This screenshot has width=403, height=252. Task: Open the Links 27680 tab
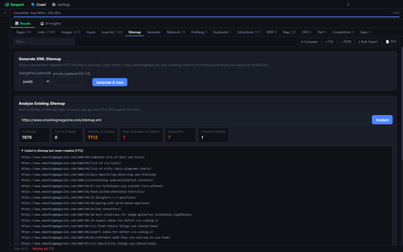[x=46, y=32]
